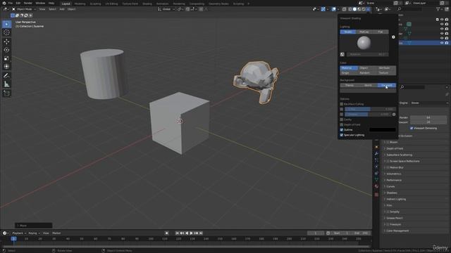Hide the selected Suzanne outliner row

pos(442,43)
